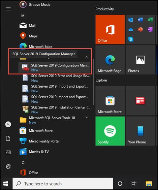Click the Type here to search box
This screenshot has height=190, width=158.
coord(63,184)
